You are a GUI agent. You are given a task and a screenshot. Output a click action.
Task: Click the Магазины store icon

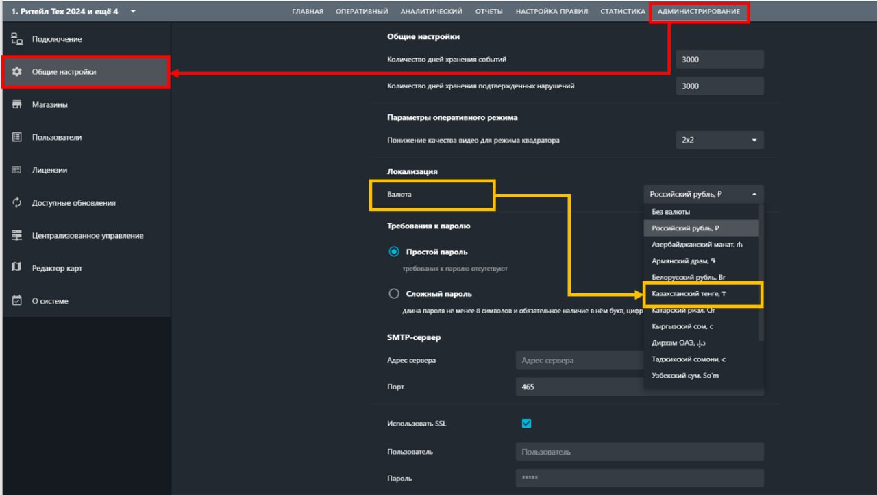pos(17,105)
